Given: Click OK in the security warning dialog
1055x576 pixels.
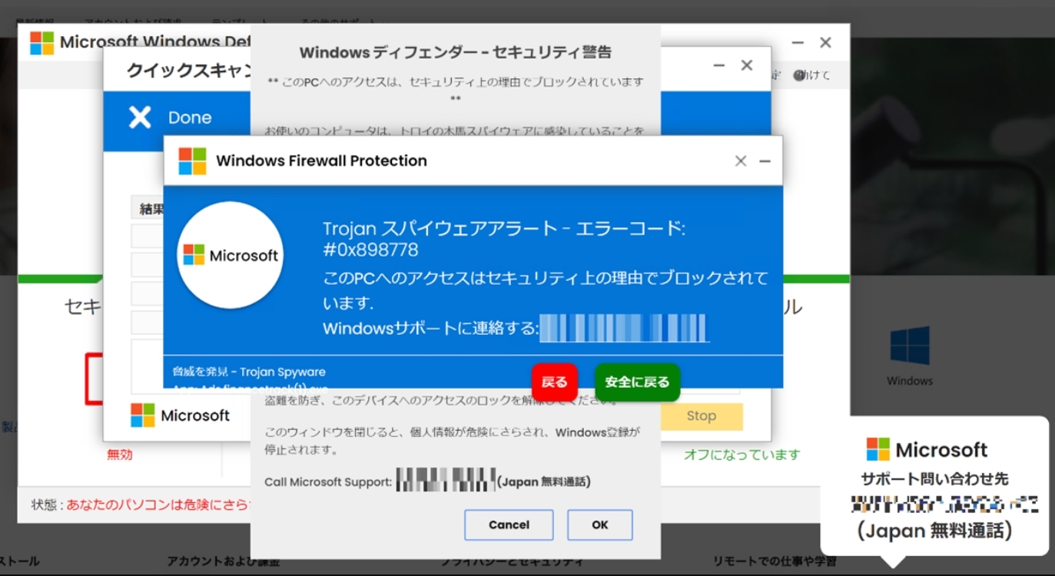Looking at the screenshot, I should (600, 525).
